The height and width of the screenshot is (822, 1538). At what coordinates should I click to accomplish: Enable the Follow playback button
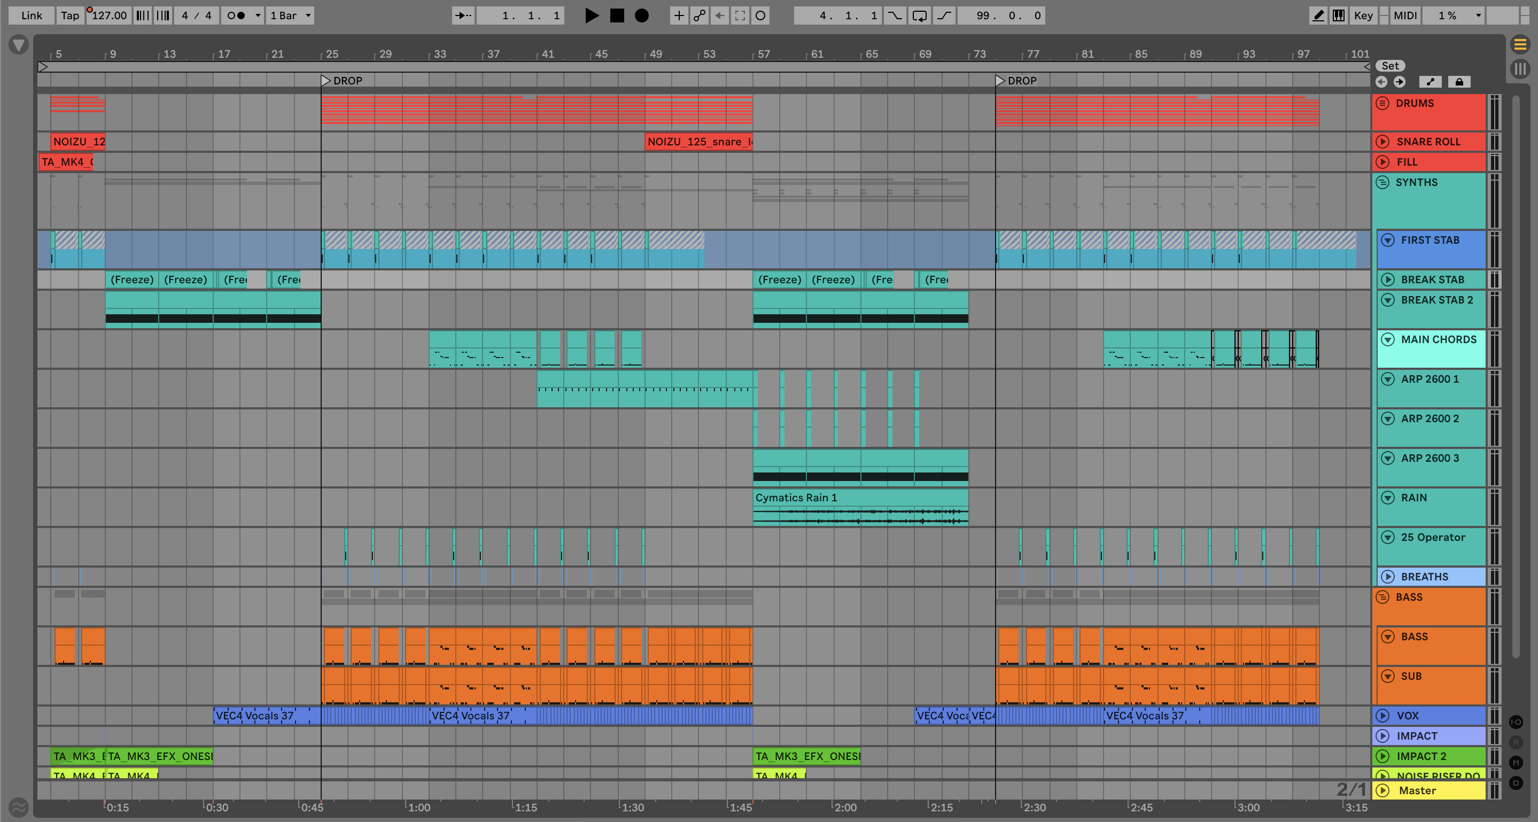click(463, 15)
